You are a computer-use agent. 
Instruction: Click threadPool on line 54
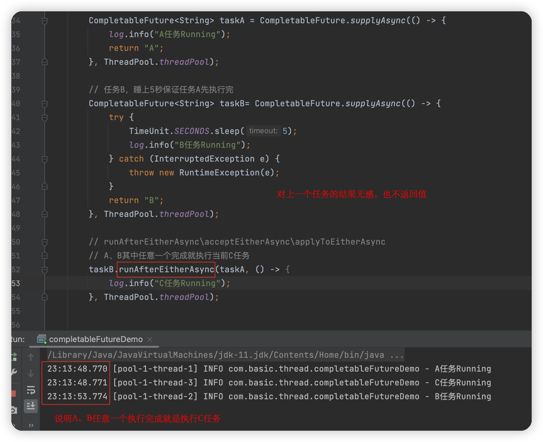184,297
